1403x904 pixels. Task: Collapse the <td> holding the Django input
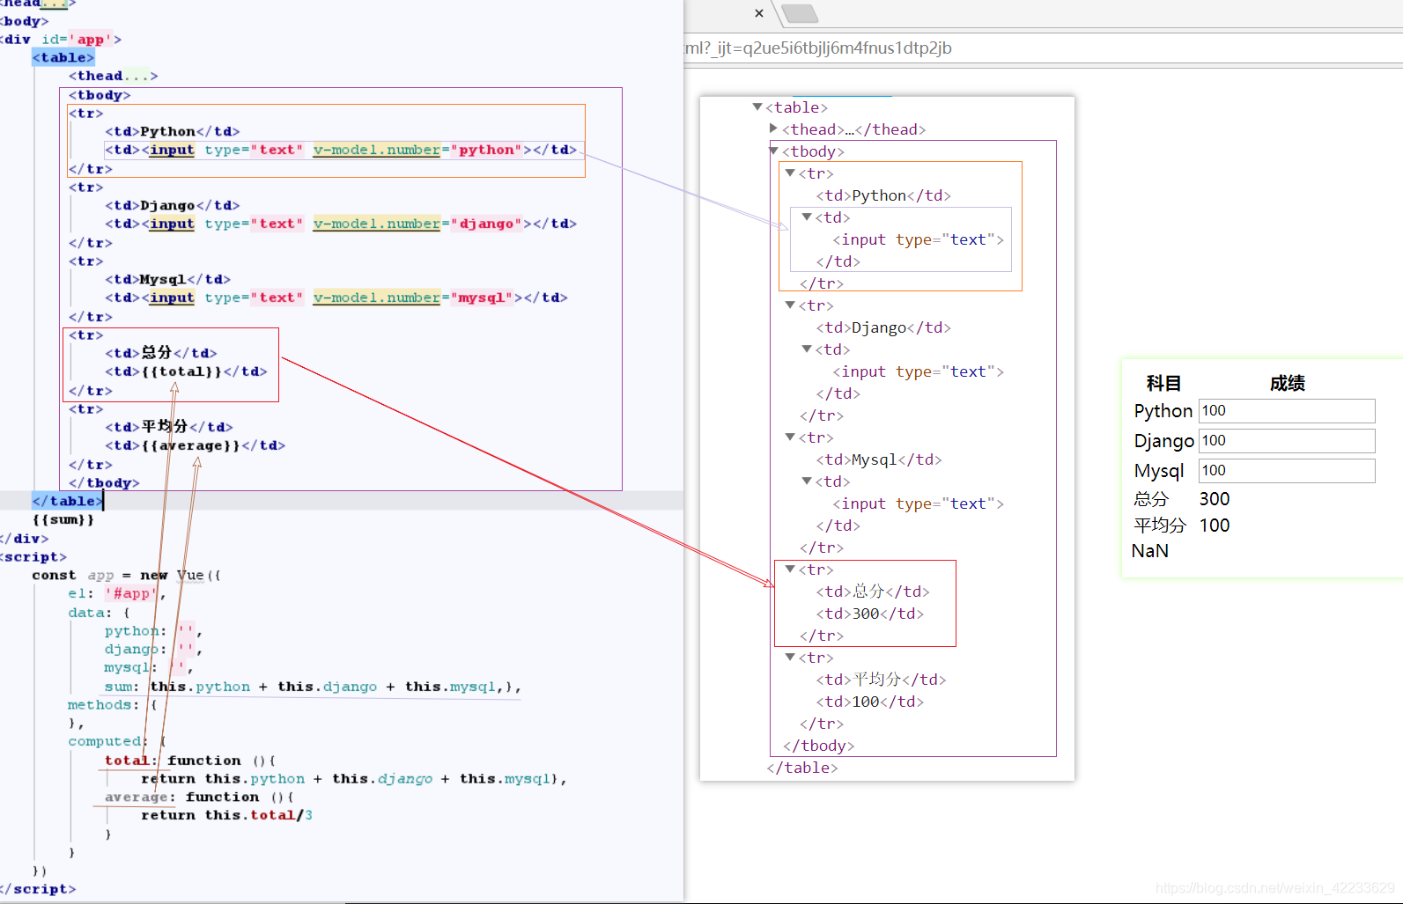[x=806, y=349]
